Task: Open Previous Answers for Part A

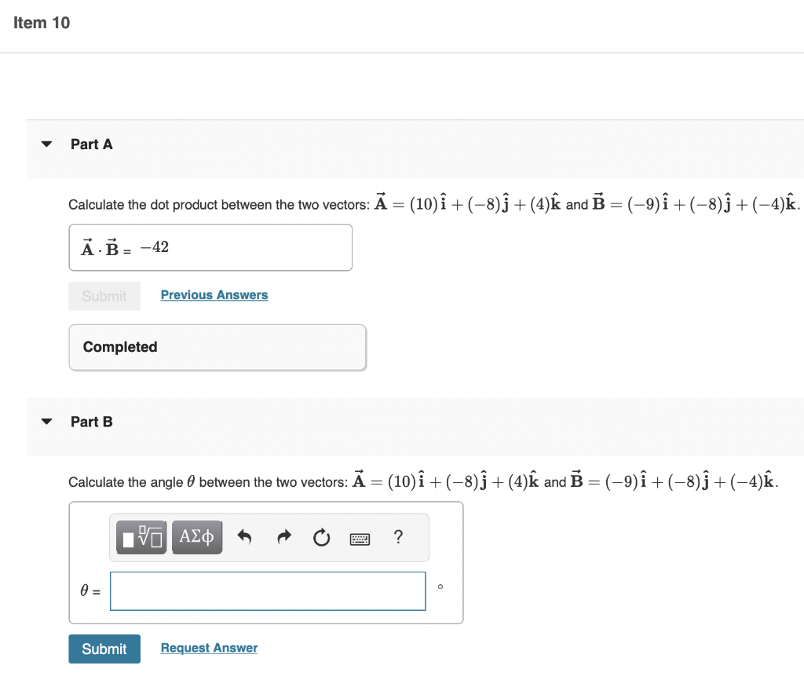Action: pyautogui.click(x=214, y=294)
